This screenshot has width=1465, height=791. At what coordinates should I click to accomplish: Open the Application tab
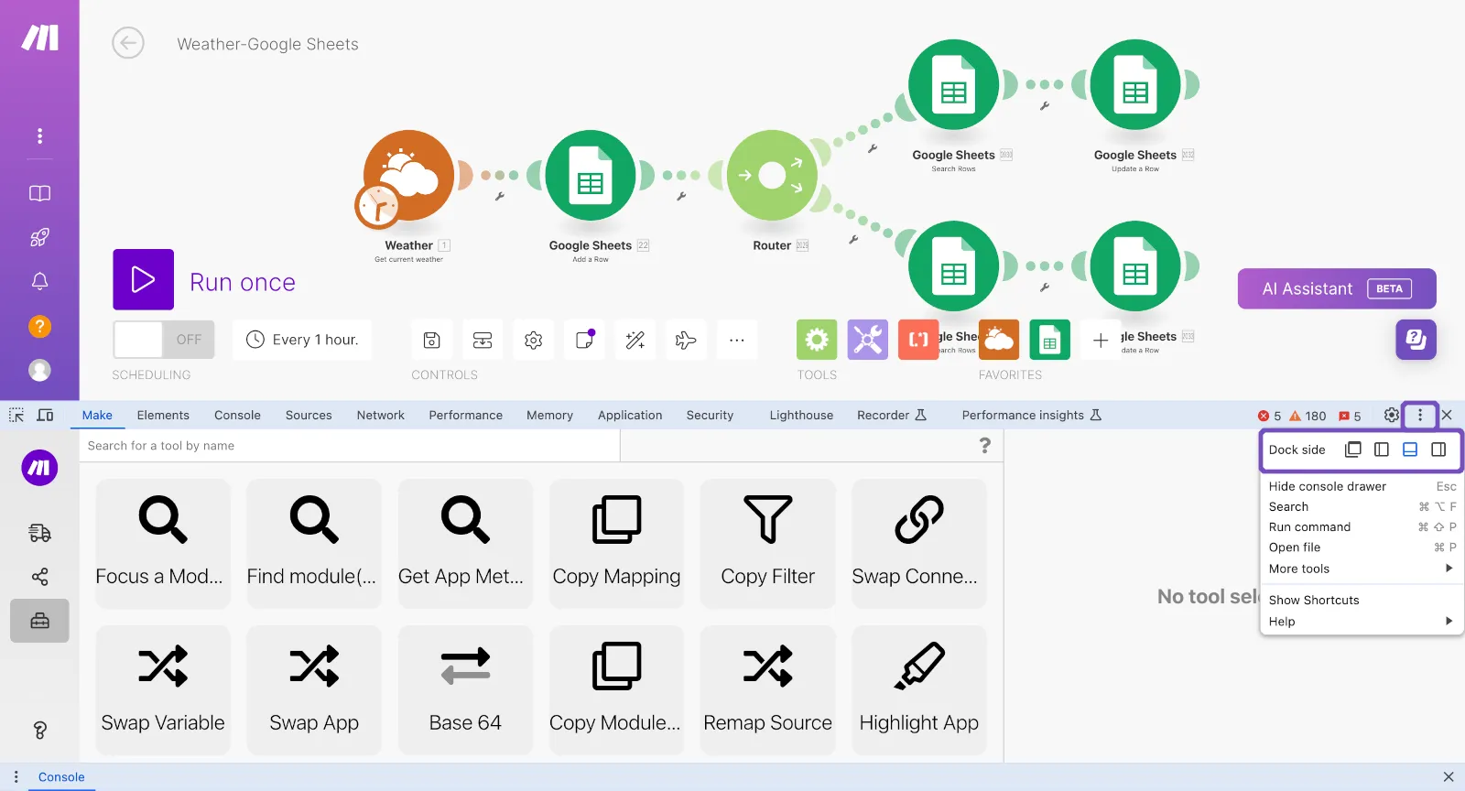pyautogui.click(x=630, y=415)
